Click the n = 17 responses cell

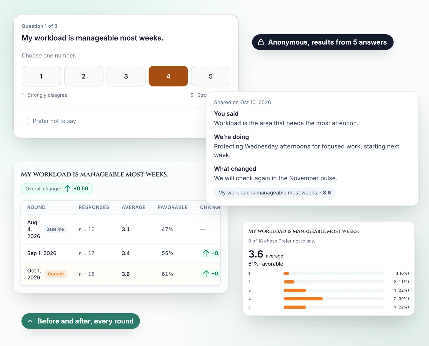pos(87,253)
